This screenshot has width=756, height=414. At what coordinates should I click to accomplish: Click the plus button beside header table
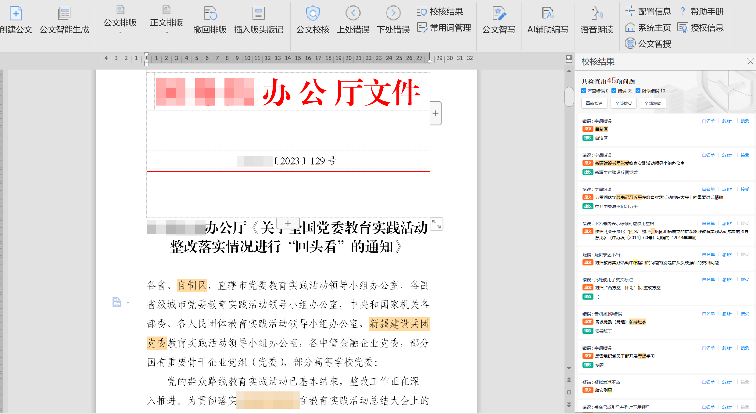[x=435, y=113]
